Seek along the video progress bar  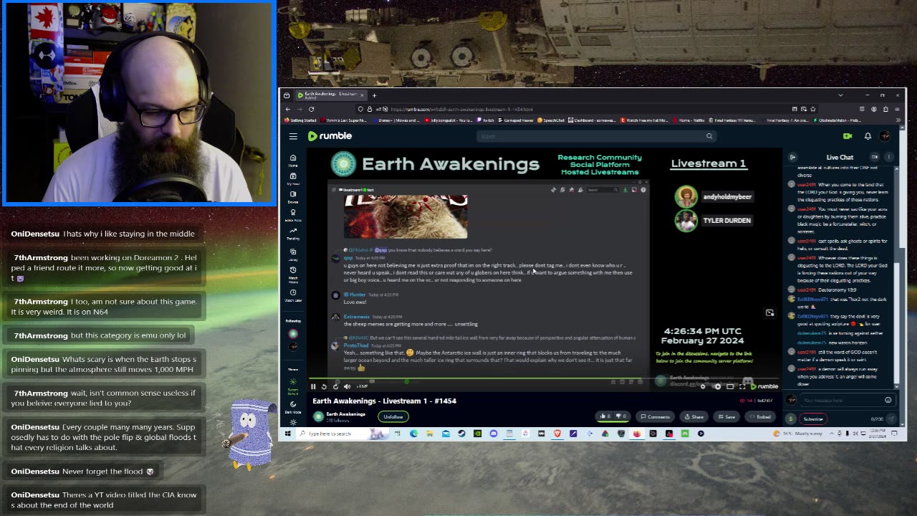click(x=544, y=378)
